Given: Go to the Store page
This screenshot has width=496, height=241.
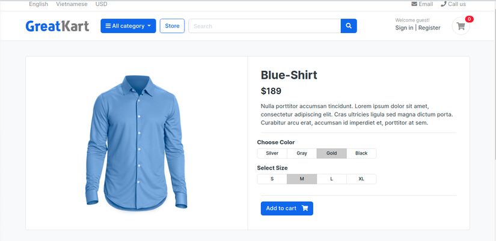Looking at the screenshot, I should pyautogui.click(x=172, y=26).
